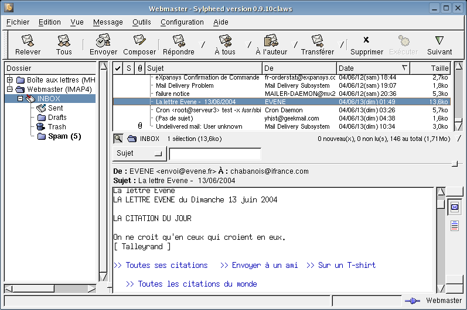Click the Composer toolbar icon
The width and height of the screenshot is (467, 310).
(139, 40)
